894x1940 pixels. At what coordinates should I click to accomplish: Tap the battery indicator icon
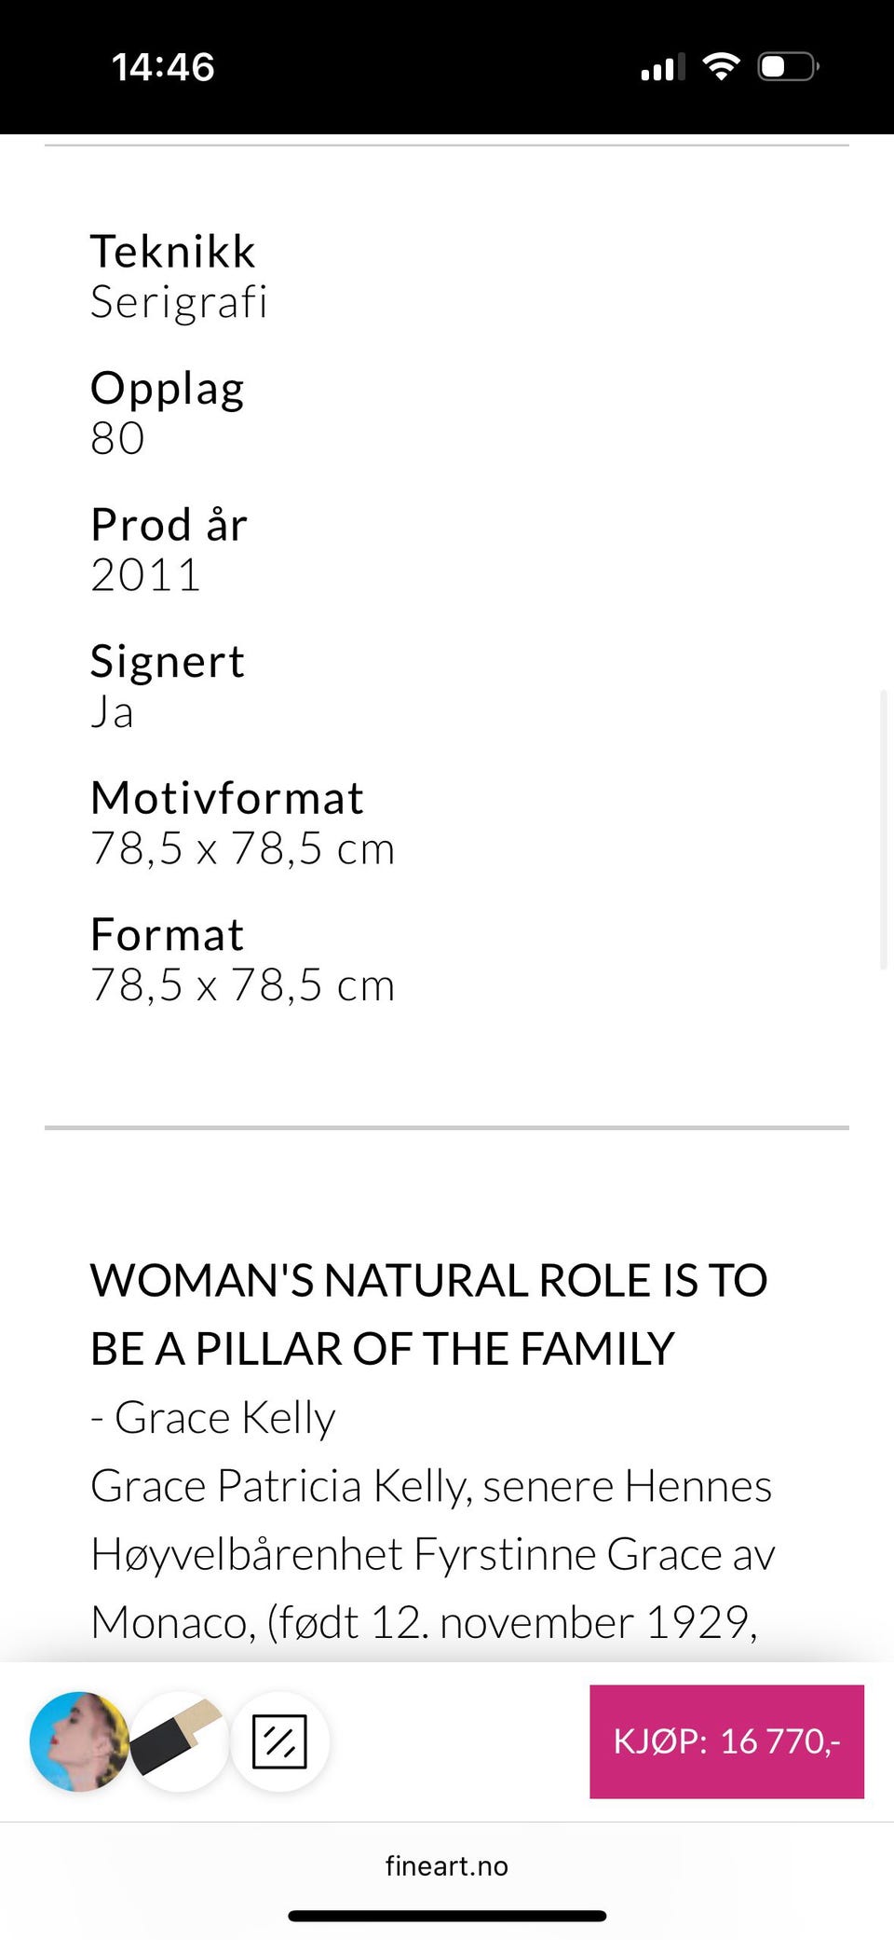pyautogui.click(x=788, y=67)
